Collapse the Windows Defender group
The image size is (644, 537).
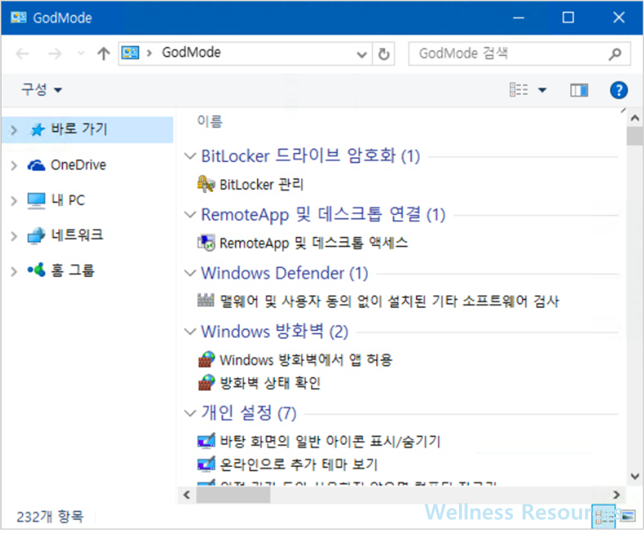[x=190, y=273]
